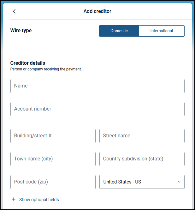Select the Post code (zip) input
This screenshot has height=210, width=195.
coord(53,182)
